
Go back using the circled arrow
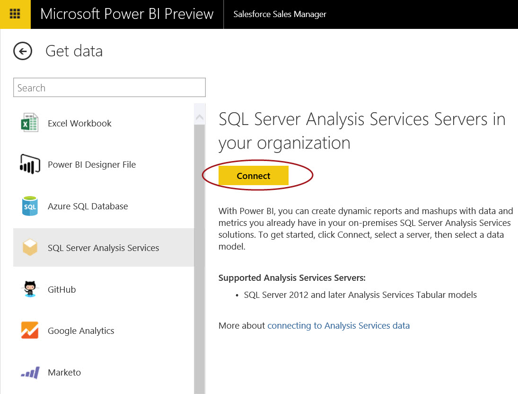tap(23, 51)
